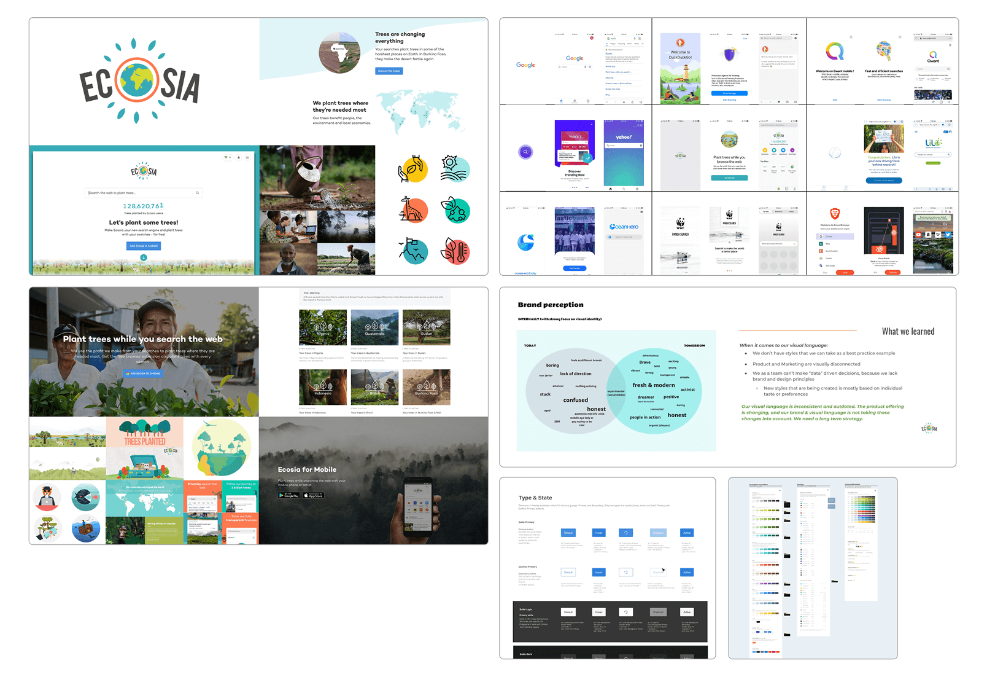
Task: Click the light blue world map graphic
Action: pyautogui.click(x=420, y=112)
